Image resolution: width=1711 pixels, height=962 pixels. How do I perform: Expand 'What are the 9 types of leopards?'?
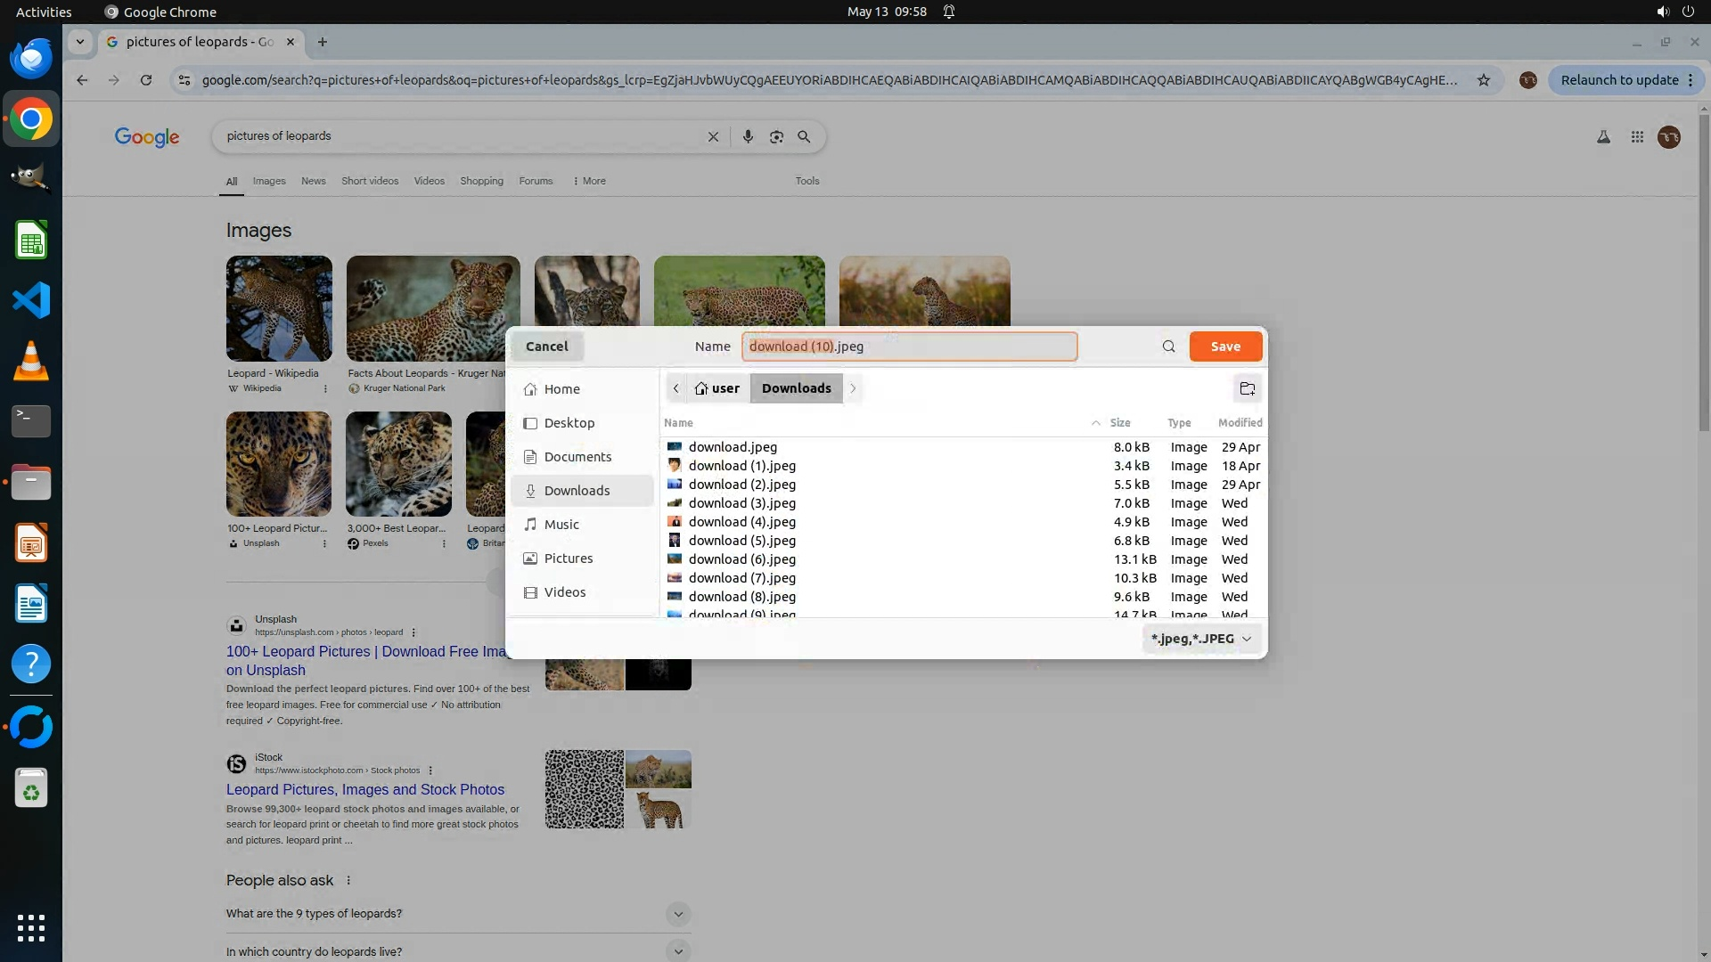[677, 914]
